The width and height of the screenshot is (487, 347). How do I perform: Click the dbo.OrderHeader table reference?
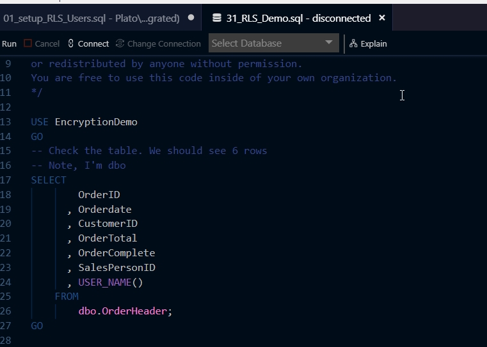tap(125, 311)
